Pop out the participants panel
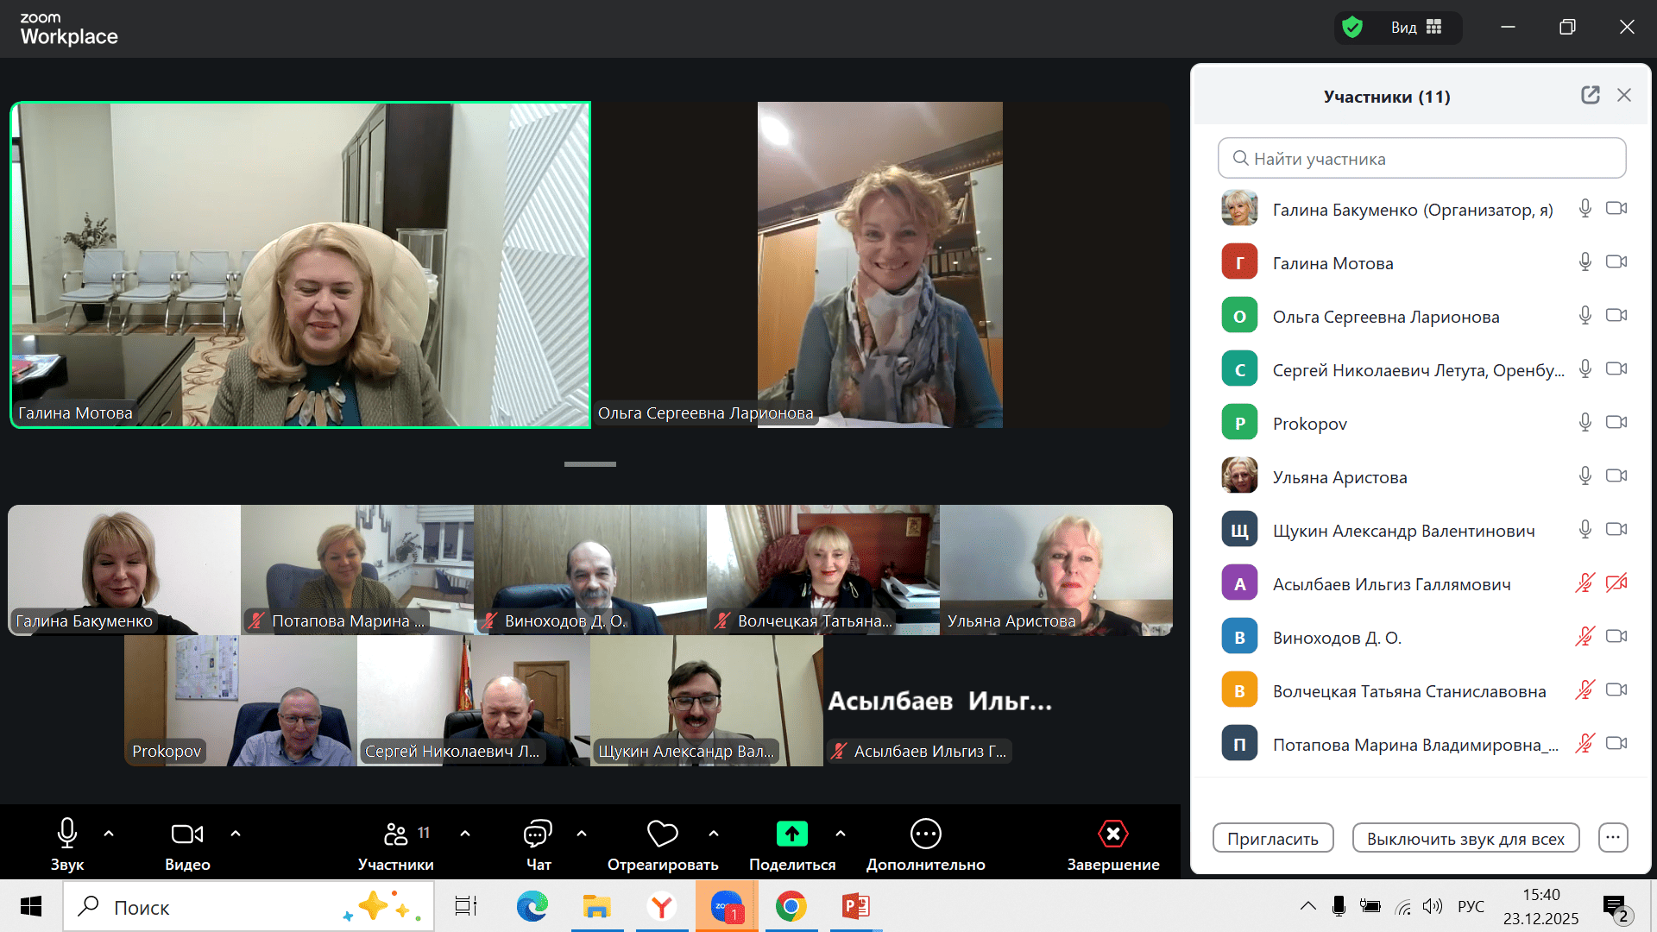Screen dimensions: 1657x932 coord(1590,96)
